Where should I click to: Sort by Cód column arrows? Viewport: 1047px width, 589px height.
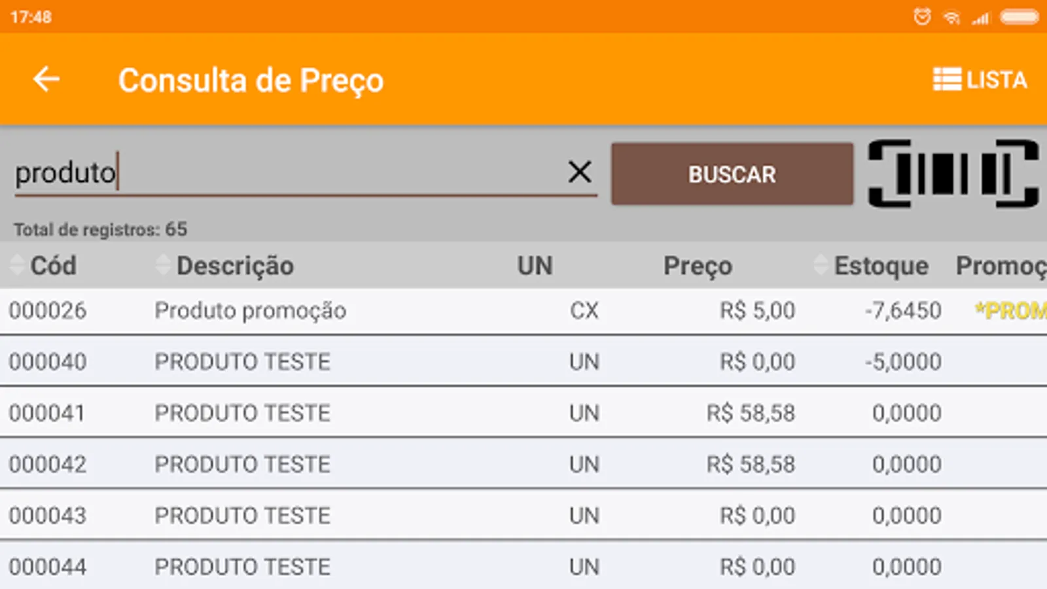point(18,266)
